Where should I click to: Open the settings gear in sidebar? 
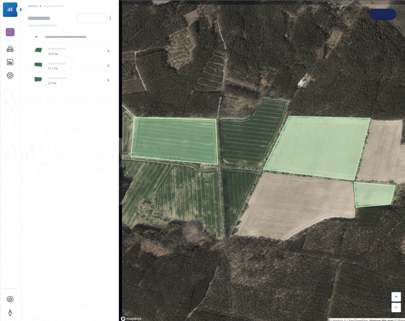(10, 75)
